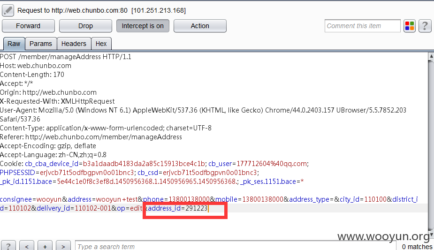Click the _pk_id.1151.bace cookie value
434x250 pixels.
coord(147,182)
